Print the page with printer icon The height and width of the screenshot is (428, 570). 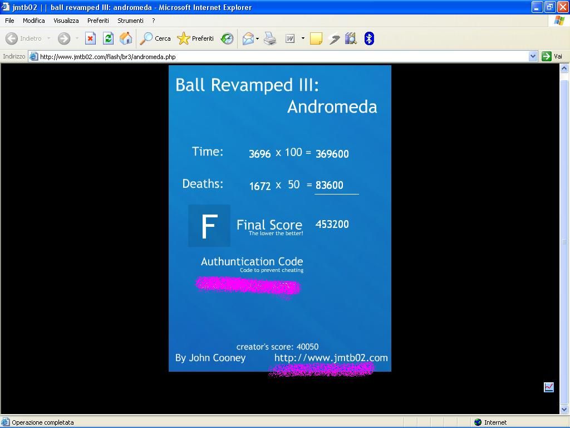point(270,38)
